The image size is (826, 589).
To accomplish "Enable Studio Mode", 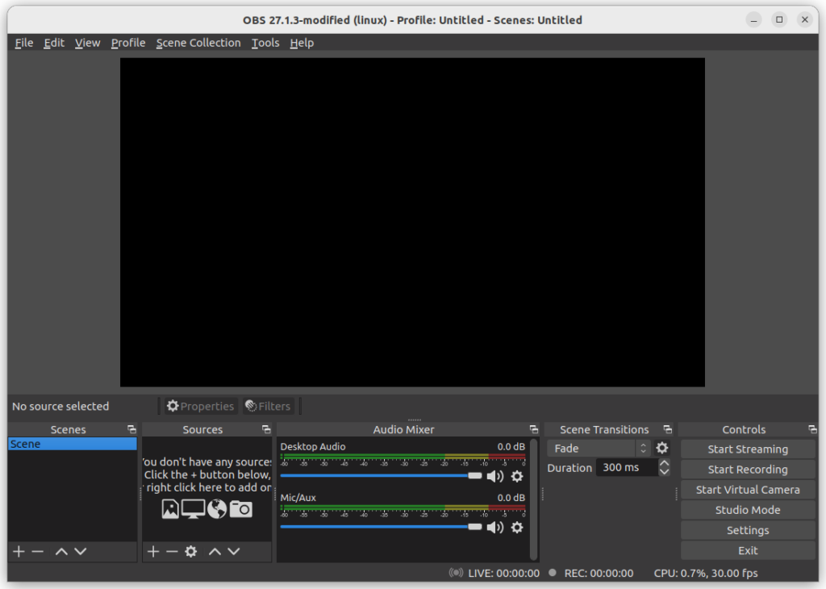I will tap(747, 510).
